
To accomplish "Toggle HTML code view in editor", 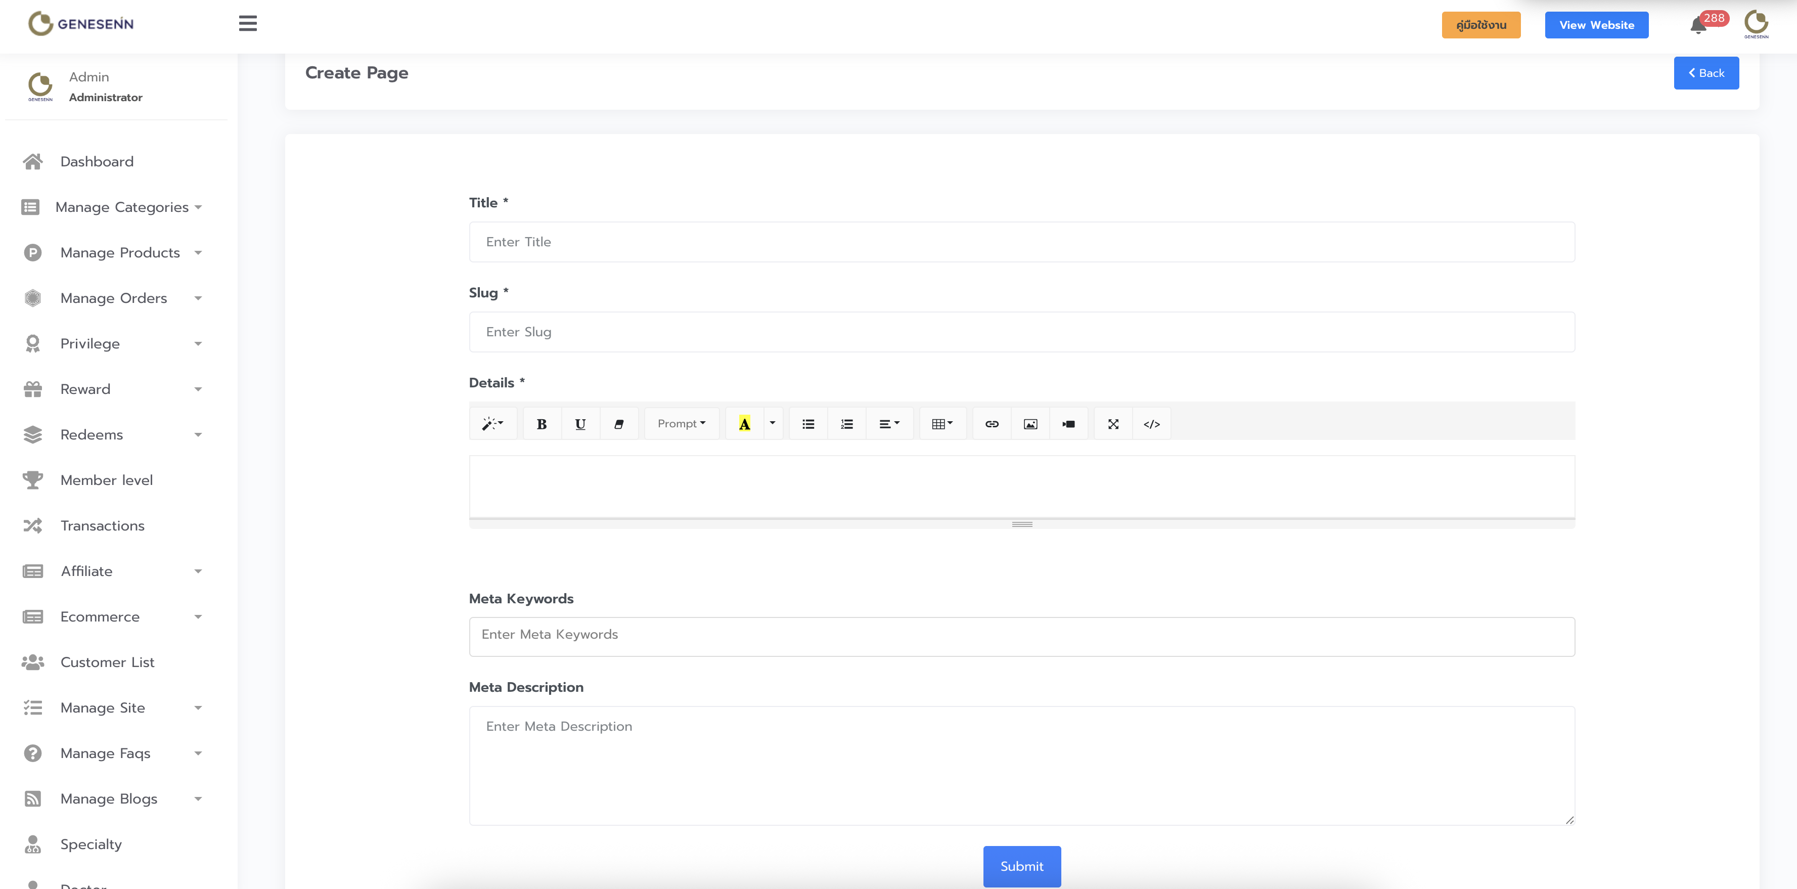I will 1151,424.
